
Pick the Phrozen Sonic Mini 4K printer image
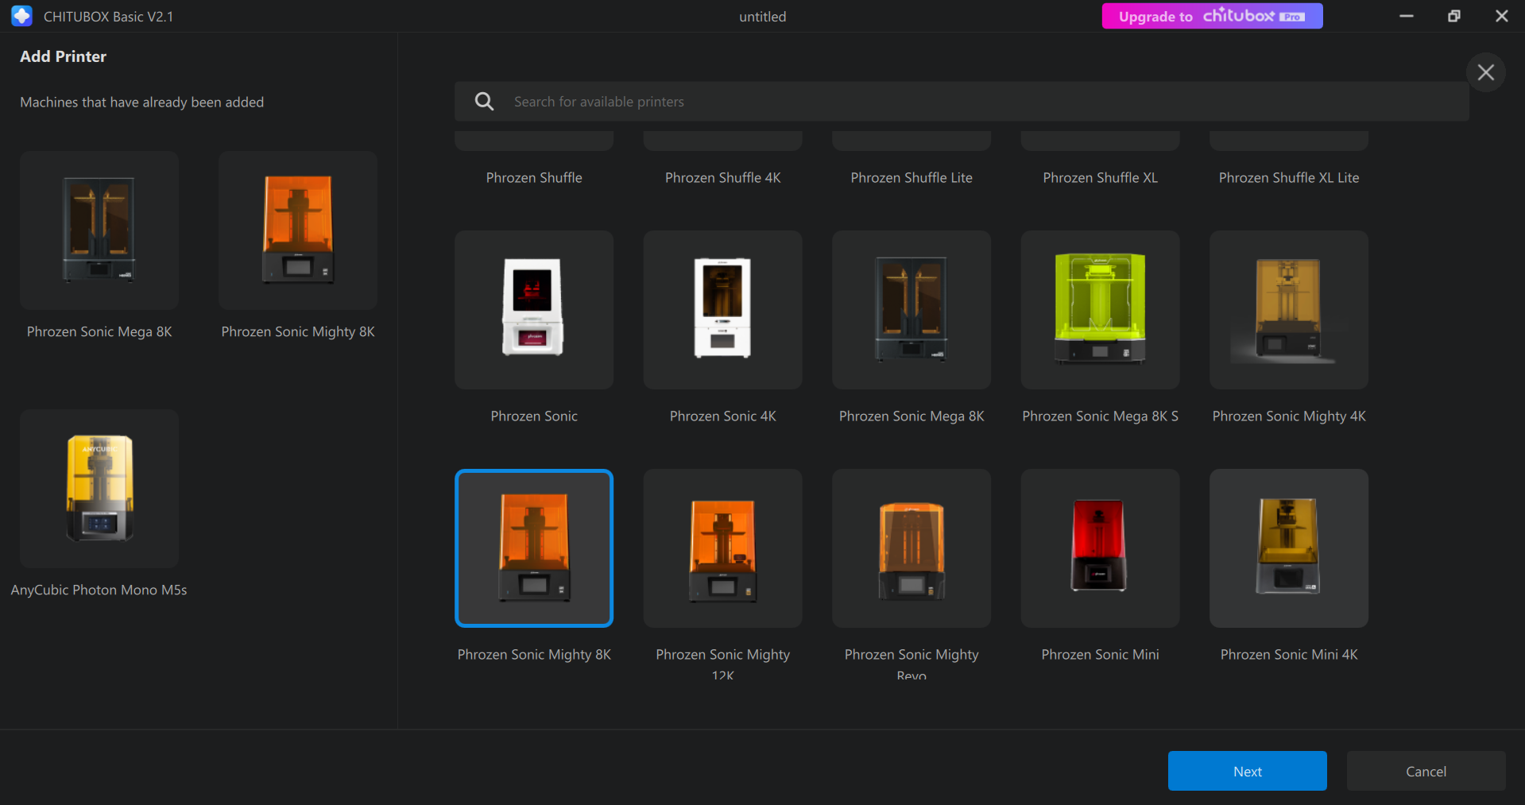point(1289,548)
